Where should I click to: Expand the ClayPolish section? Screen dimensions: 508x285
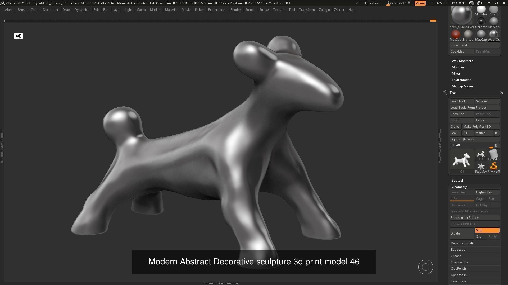tap(458, 269)
